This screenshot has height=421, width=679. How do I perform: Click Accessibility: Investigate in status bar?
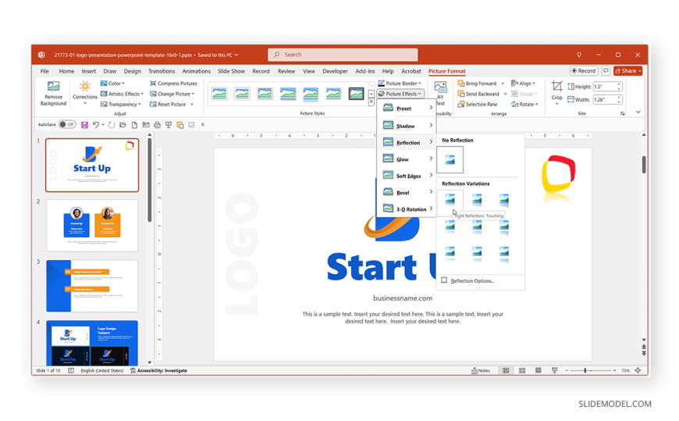[158, 371]
